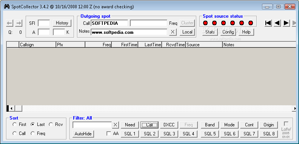Jump to first spot entry arrow

[x=268, y=23]
